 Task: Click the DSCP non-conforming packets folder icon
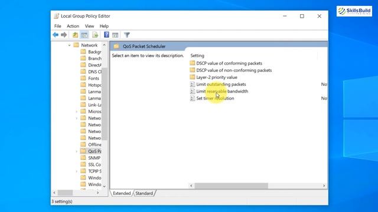[x=192, y=70]
